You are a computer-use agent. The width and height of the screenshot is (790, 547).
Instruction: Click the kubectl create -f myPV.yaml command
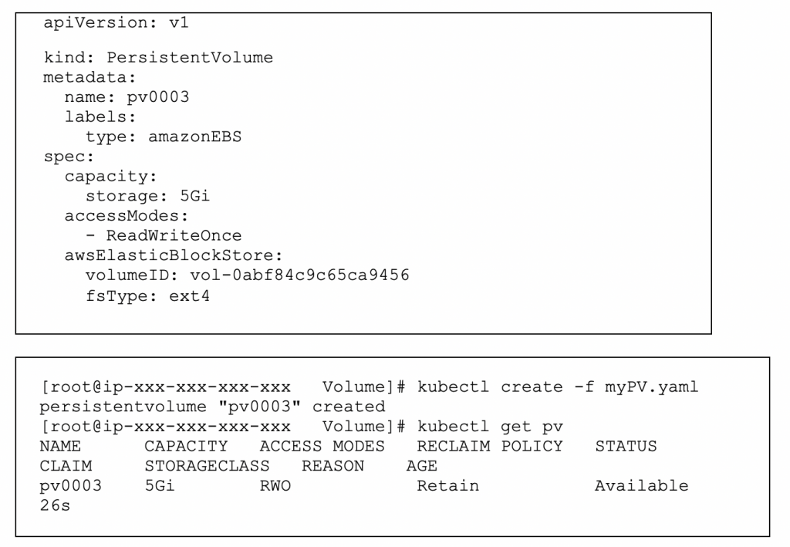point(558,387)
